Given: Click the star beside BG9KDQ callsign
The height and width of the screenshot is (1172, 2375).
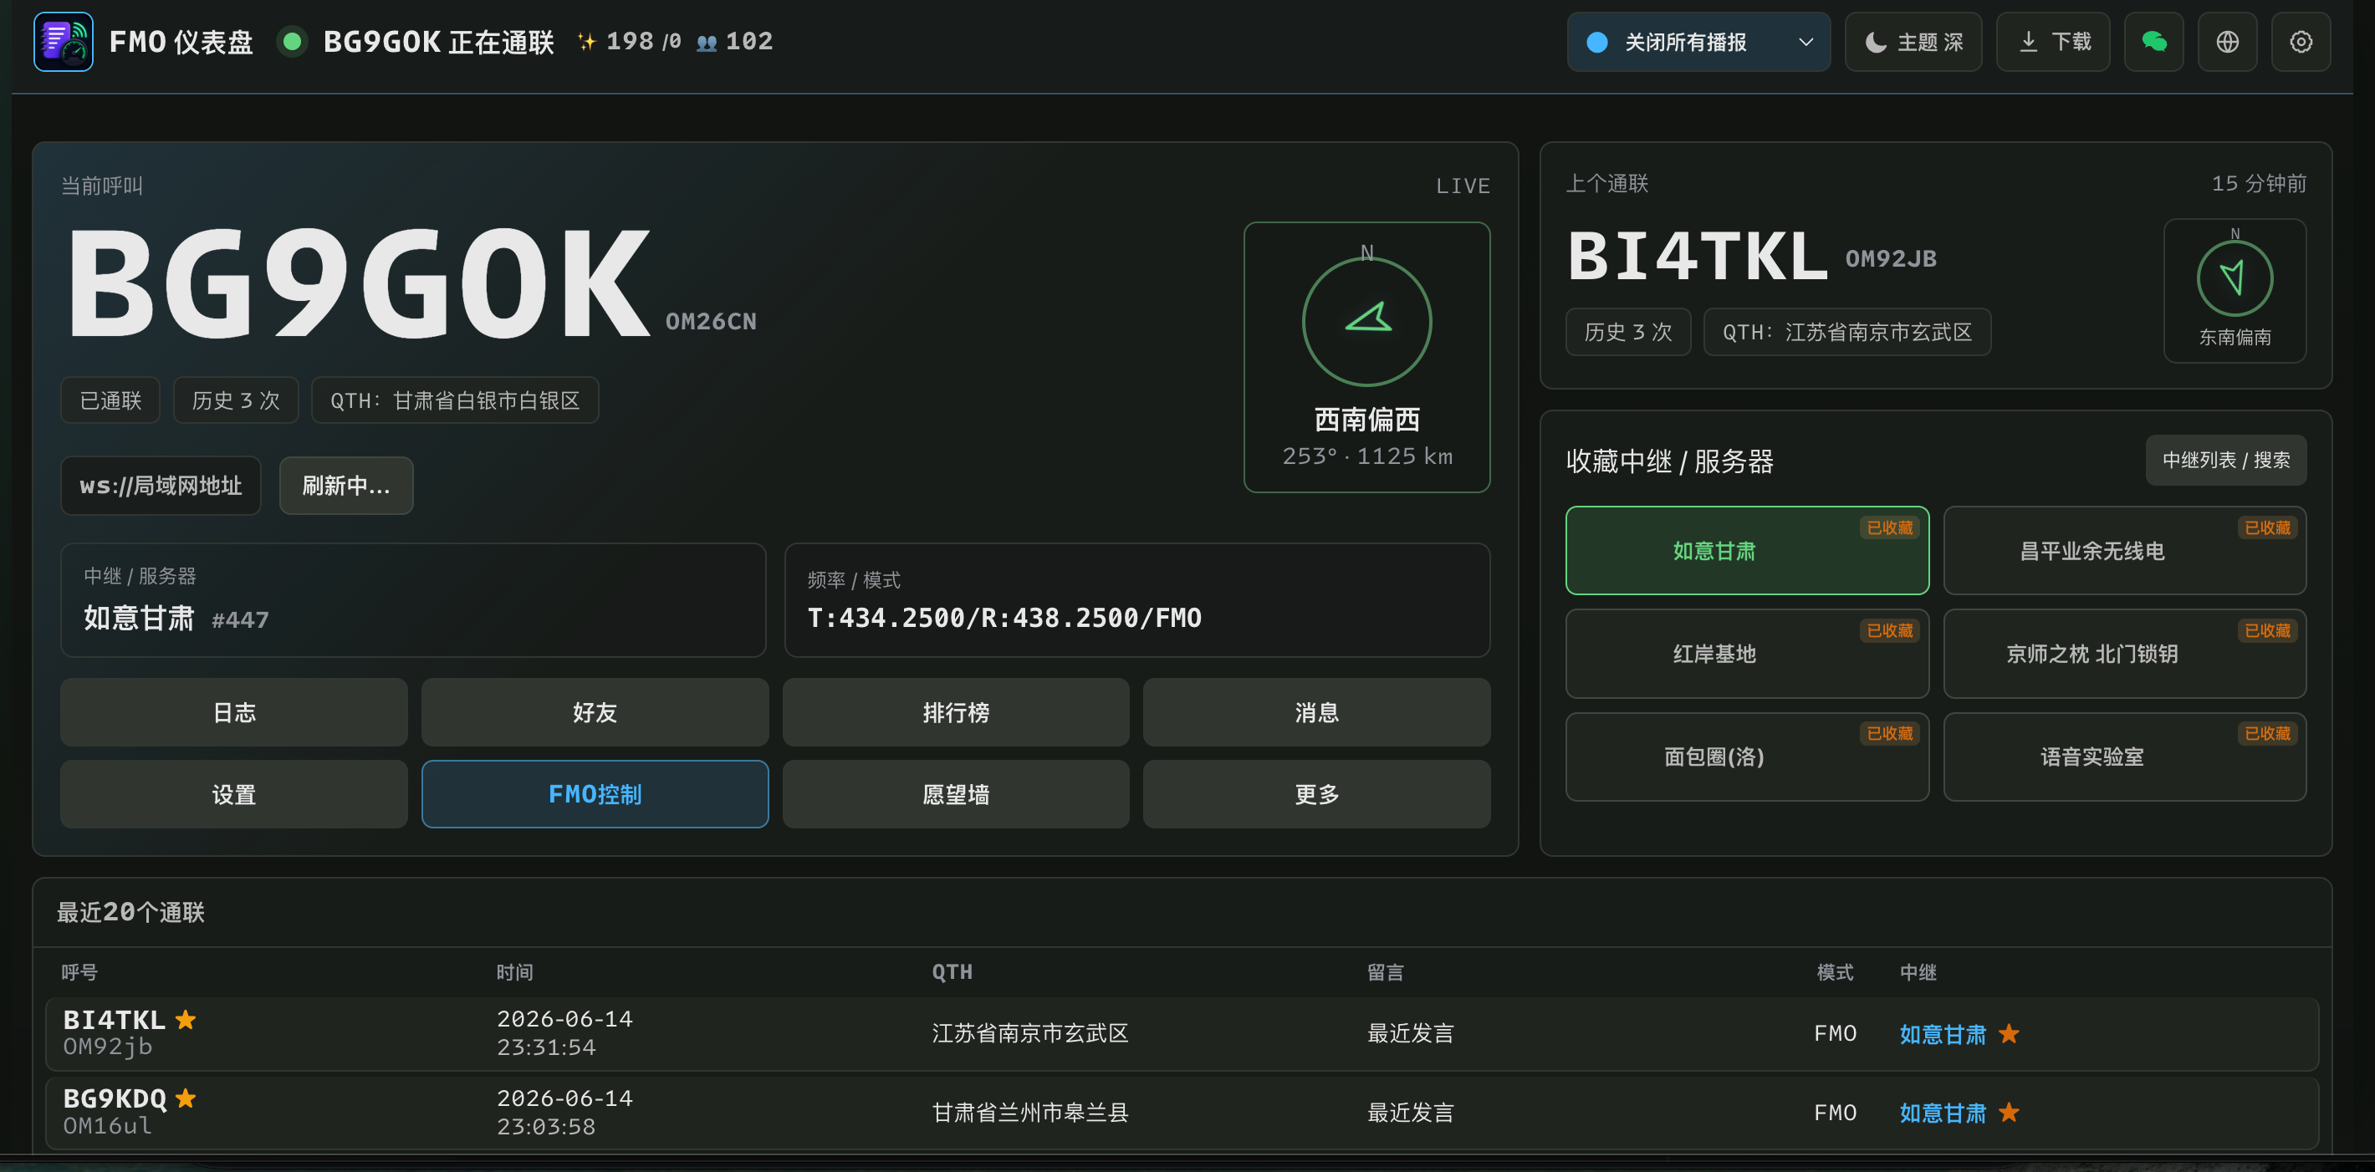Looking at the screenshot, I should pyautogui.click(x=186, y=1098).
